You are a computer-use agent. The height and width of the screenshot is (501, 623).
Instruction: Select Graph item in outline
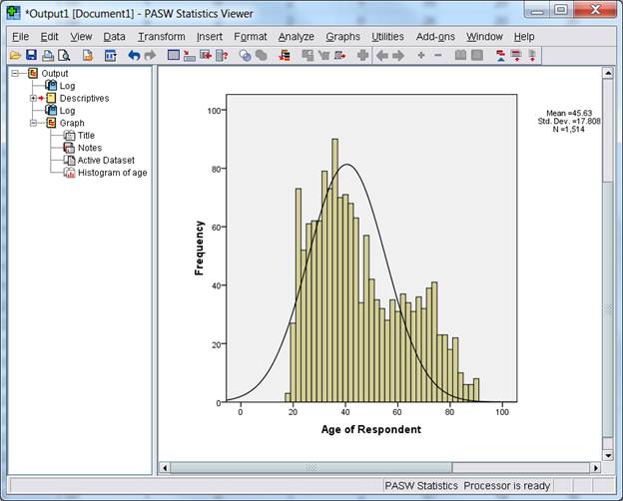(72, 123)
